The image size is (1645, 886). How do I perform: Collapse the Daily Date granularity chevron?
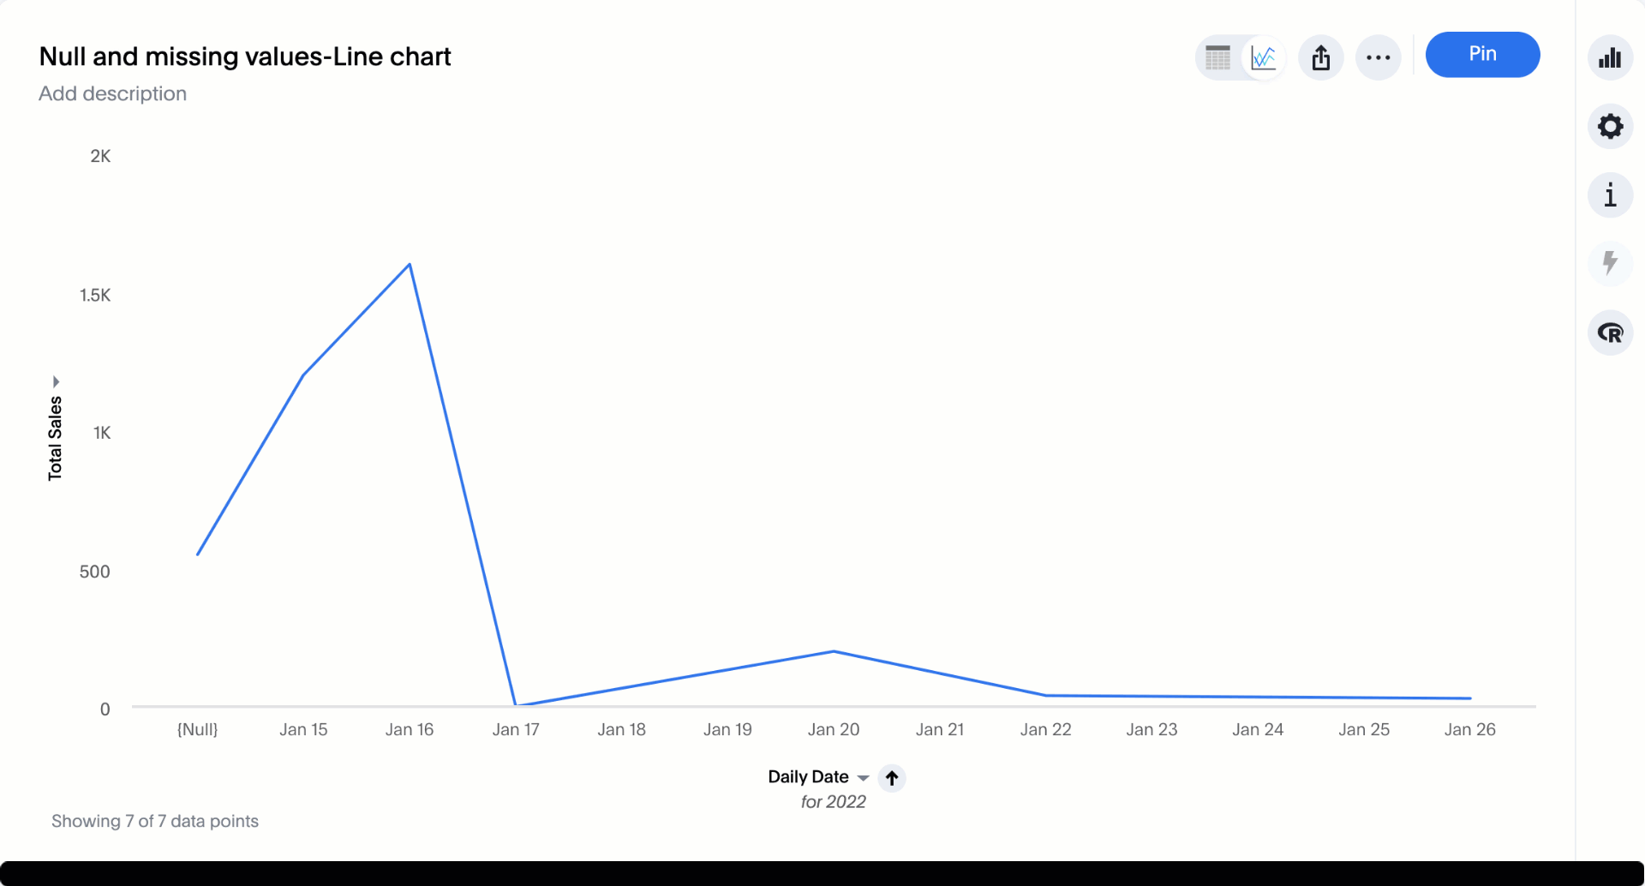864,777
